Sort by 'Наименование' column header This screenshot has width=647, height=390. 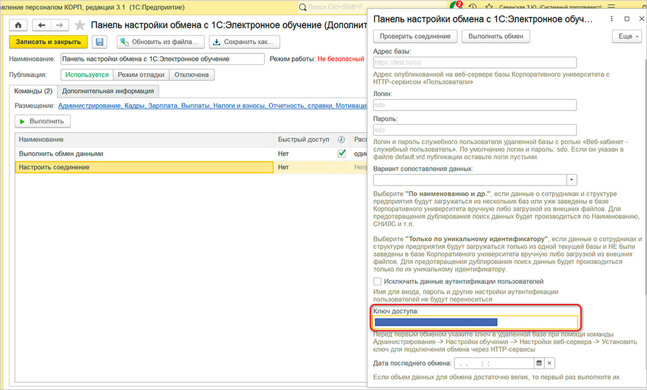point(144,139)
